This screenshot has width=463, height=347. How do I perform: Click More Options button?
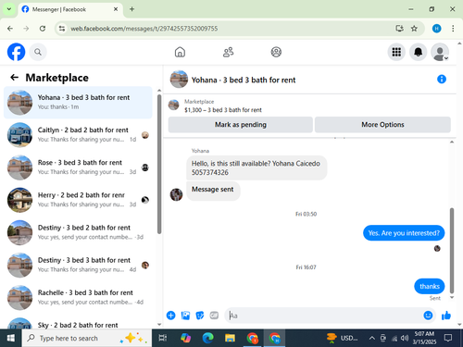382,125
